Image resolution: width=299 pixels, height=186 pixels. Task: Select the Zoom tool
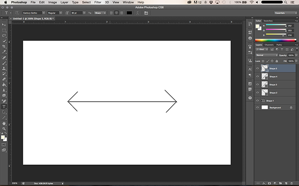point(4,129)
